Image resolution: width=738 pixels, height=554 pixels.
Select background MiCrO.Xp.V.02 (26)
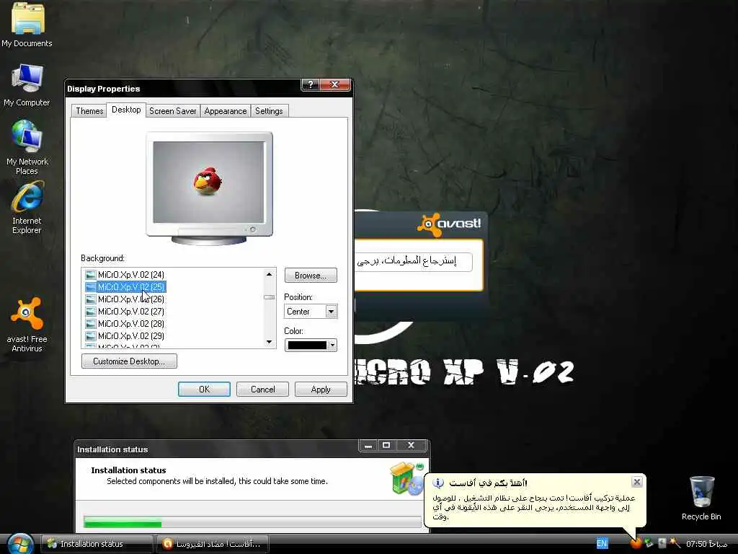(x=131, y=299)
